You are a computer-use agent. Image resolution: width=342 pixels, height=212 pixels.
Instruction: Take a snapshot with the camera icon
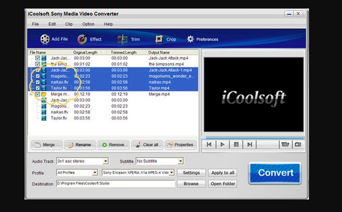298,144
